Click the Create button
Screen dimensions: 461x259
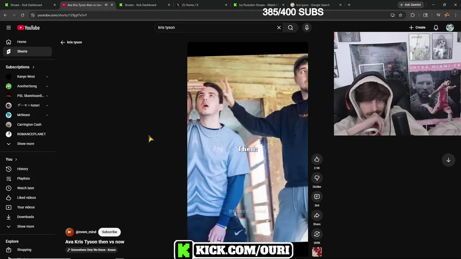click(417, 27)
